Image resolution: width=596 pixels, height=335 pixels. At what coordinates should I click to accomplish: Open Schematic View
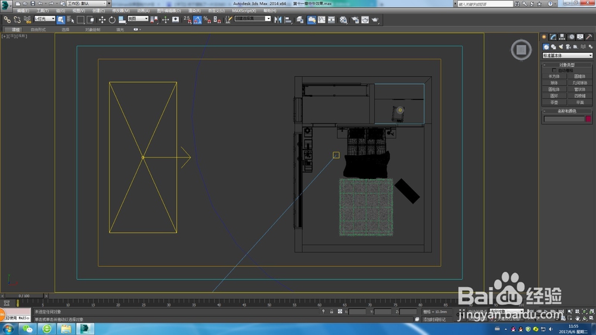coord(331,20)
